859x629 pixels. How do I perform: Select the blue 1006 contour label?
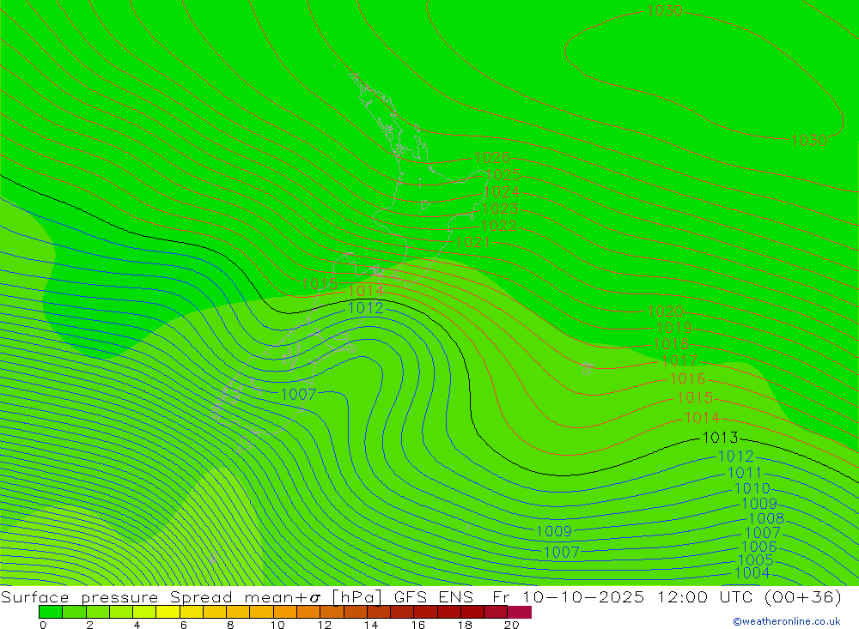pyautogui.click(x=758, y=547)
